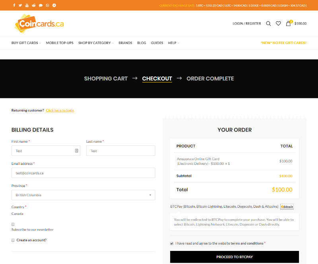This screenshot has width=318, height=264.
Task: Click Proceed to BTCPay button
Action: pyautogui.click(x=235, y=257)
